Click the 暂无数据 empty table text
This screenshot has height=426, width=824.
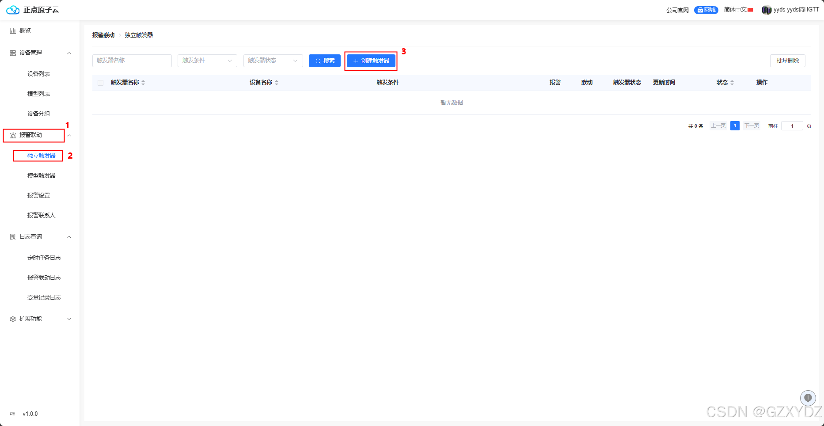click(x=452, y=103)
